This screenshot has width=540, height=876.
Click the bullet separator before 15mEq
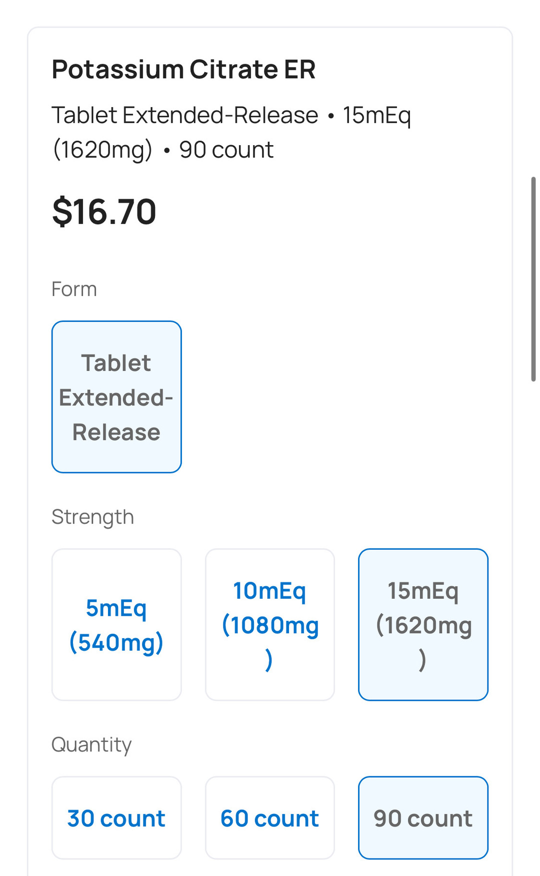[x=330, y=117]
